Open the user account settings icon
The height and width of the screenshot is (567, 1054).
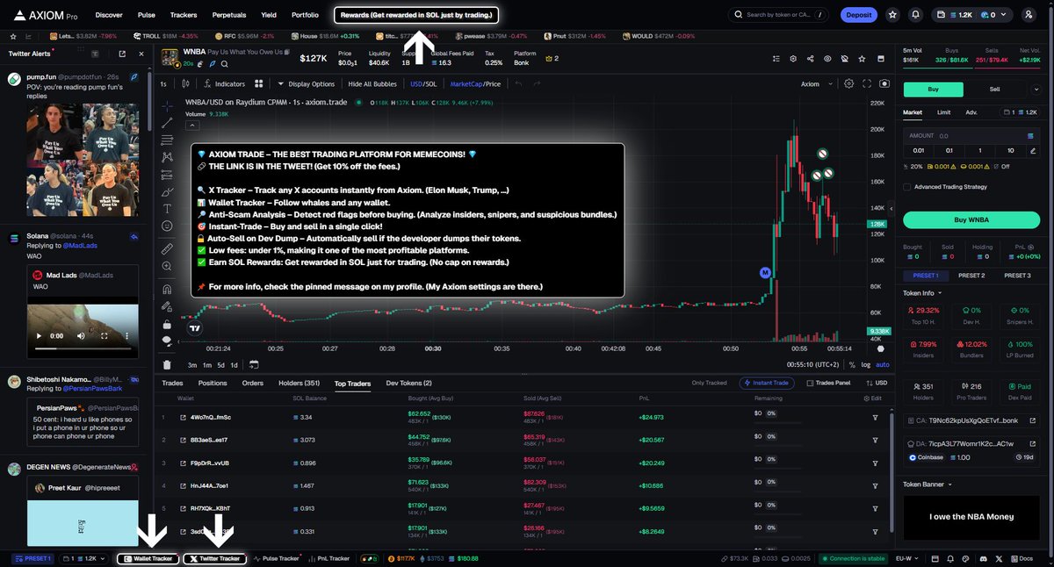point(1029,15)
